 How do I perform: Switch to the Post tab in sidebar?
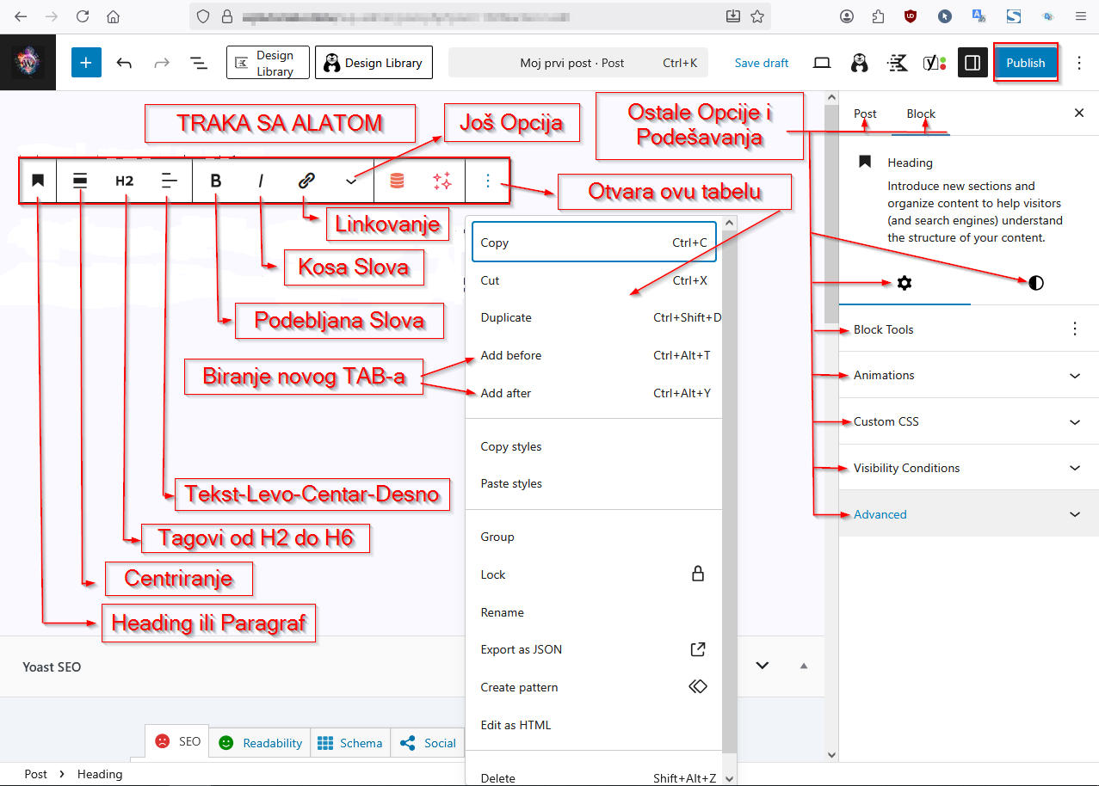click(865, 114)
